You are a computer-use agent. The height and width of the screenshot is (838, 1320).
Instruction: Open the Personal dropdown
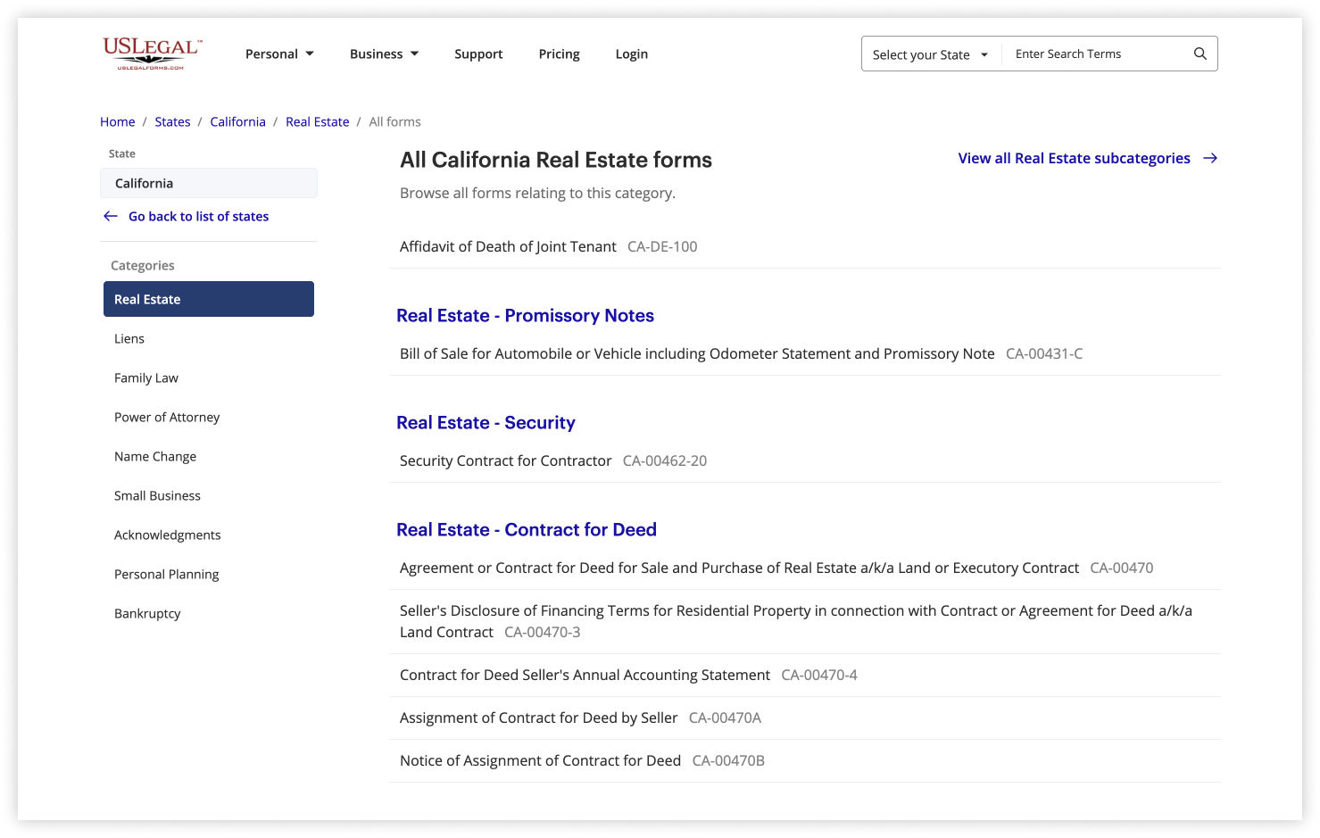(x=279, y=54)
